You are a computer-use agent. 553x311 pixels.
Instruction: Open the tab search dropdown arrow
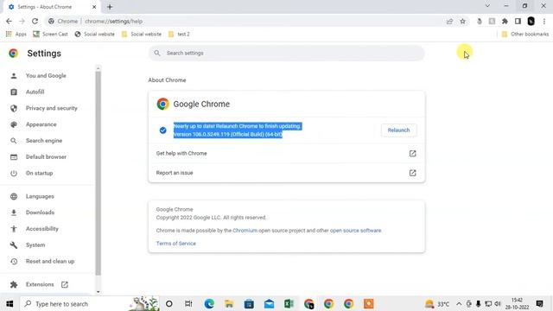coord(487,6)
